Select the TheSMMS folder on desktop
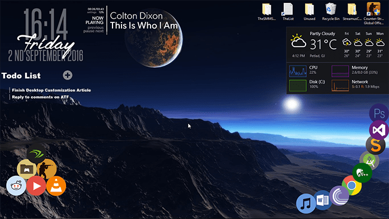 (x=266, y=12)
